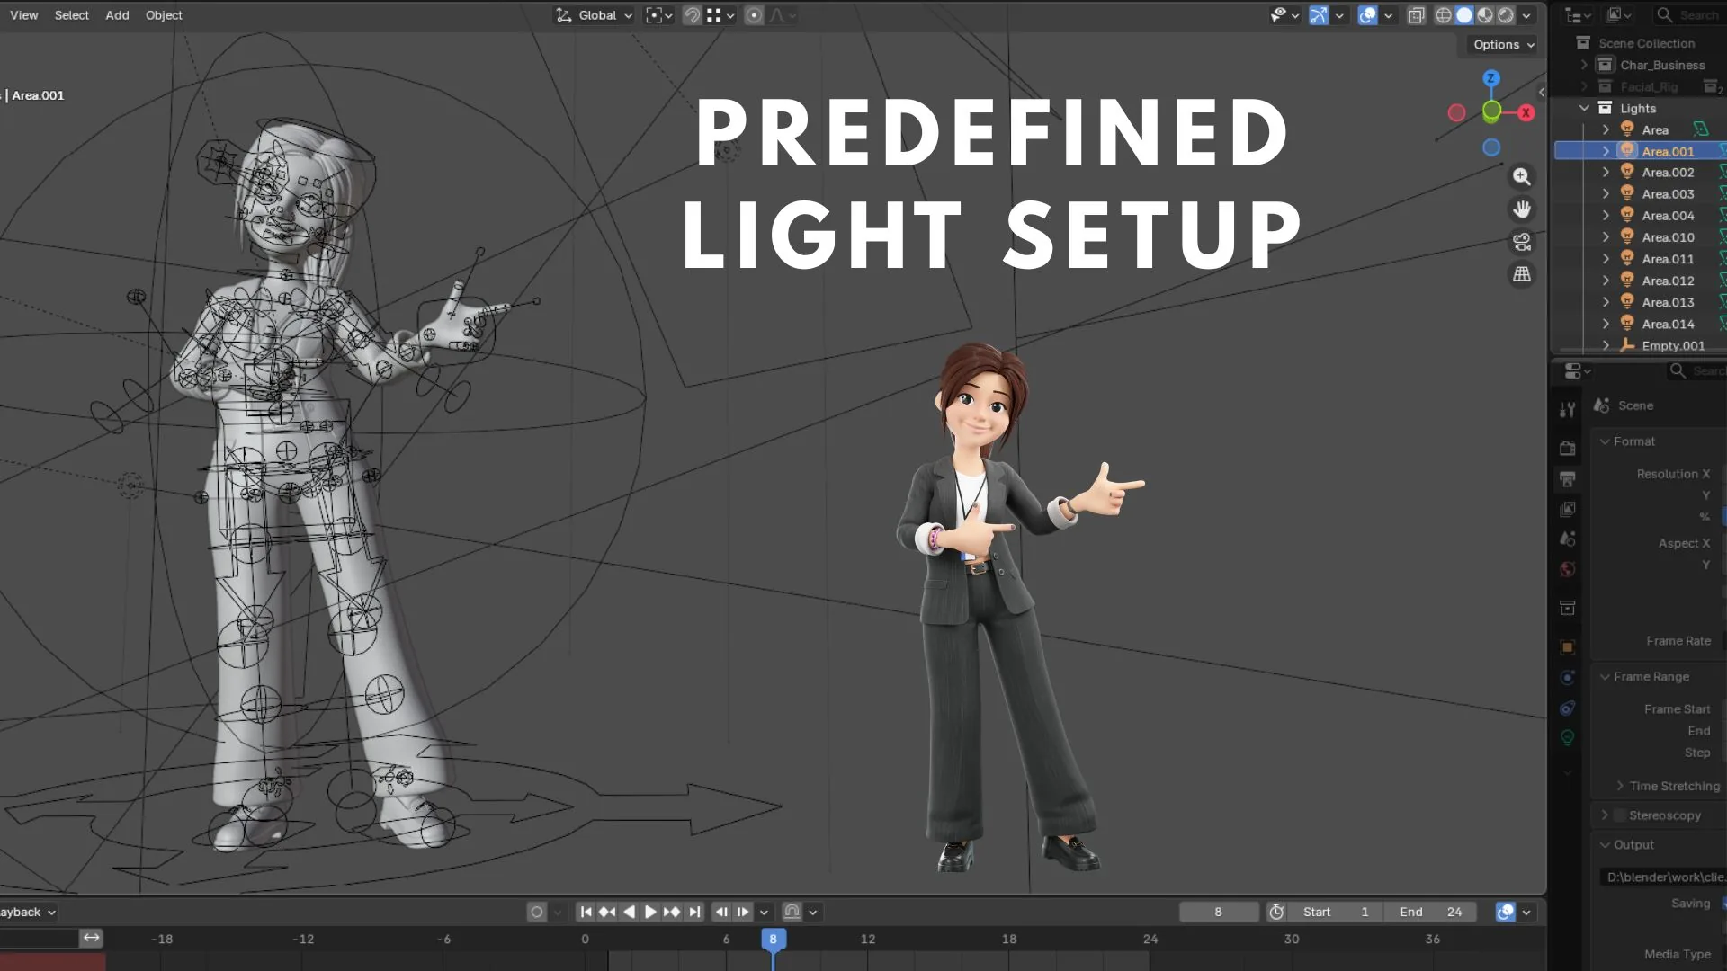
Task: Expand the Time Stretching panel
Action: point(1620,786)
